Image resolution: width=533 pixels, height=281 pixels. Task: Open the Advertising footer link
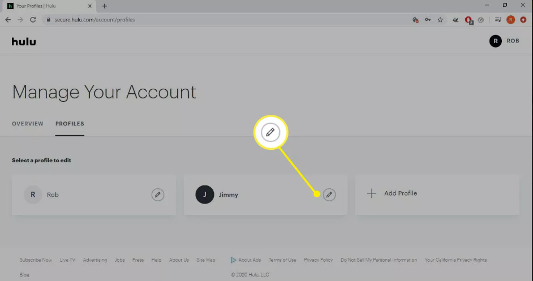[95, 260]
